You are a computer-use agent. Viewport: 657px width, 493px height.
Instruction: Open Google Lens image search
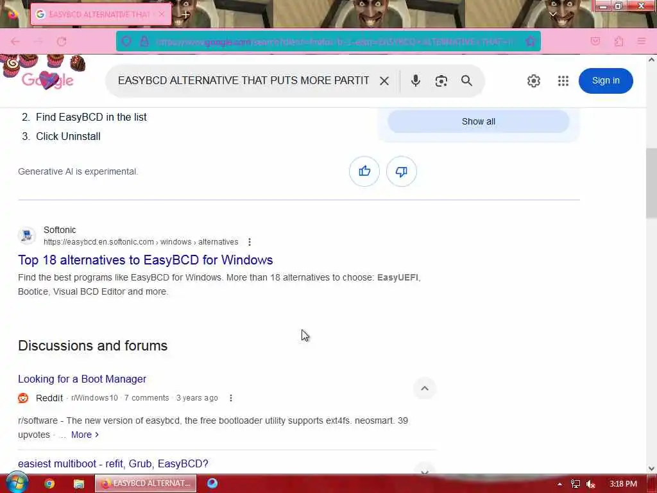point(441,80)
